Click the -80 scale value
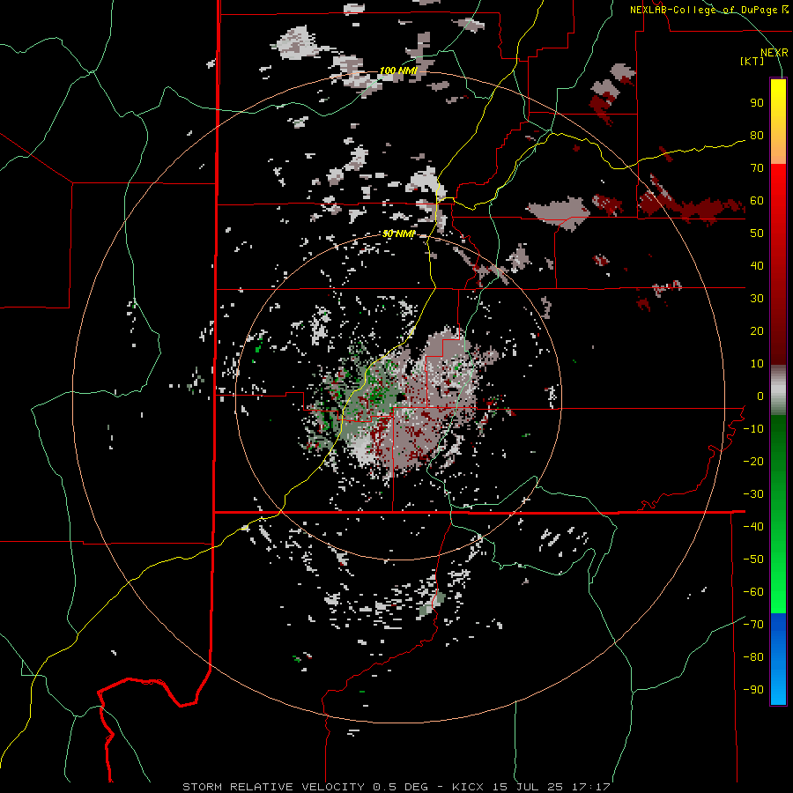793x793 pixels. (753, 657)
